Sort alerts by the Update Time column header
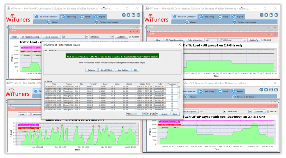The image size is (286, 158). tap(145, 84)
